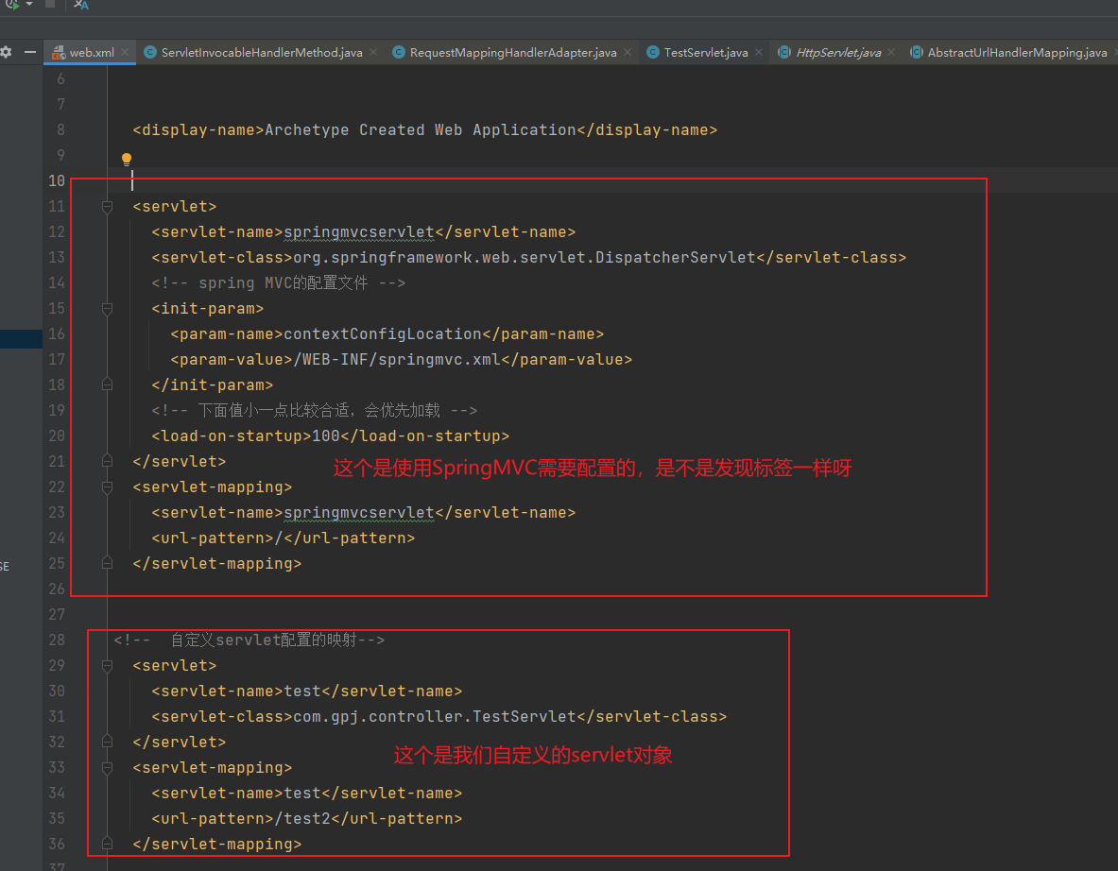The height and width of the screenshot is (871, 1118).
Task: Collapse the servlet-mapping block at line 22
Action: 107,487
